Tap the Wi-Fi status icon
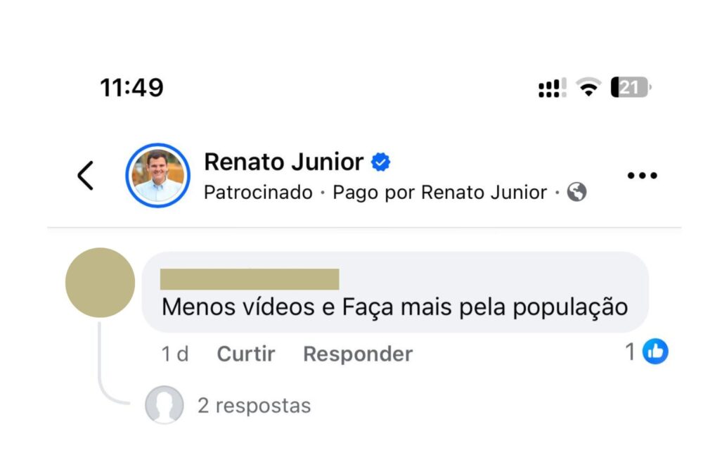Image resolution: width=703 pixels, height=469 pixels. (588, 88)
